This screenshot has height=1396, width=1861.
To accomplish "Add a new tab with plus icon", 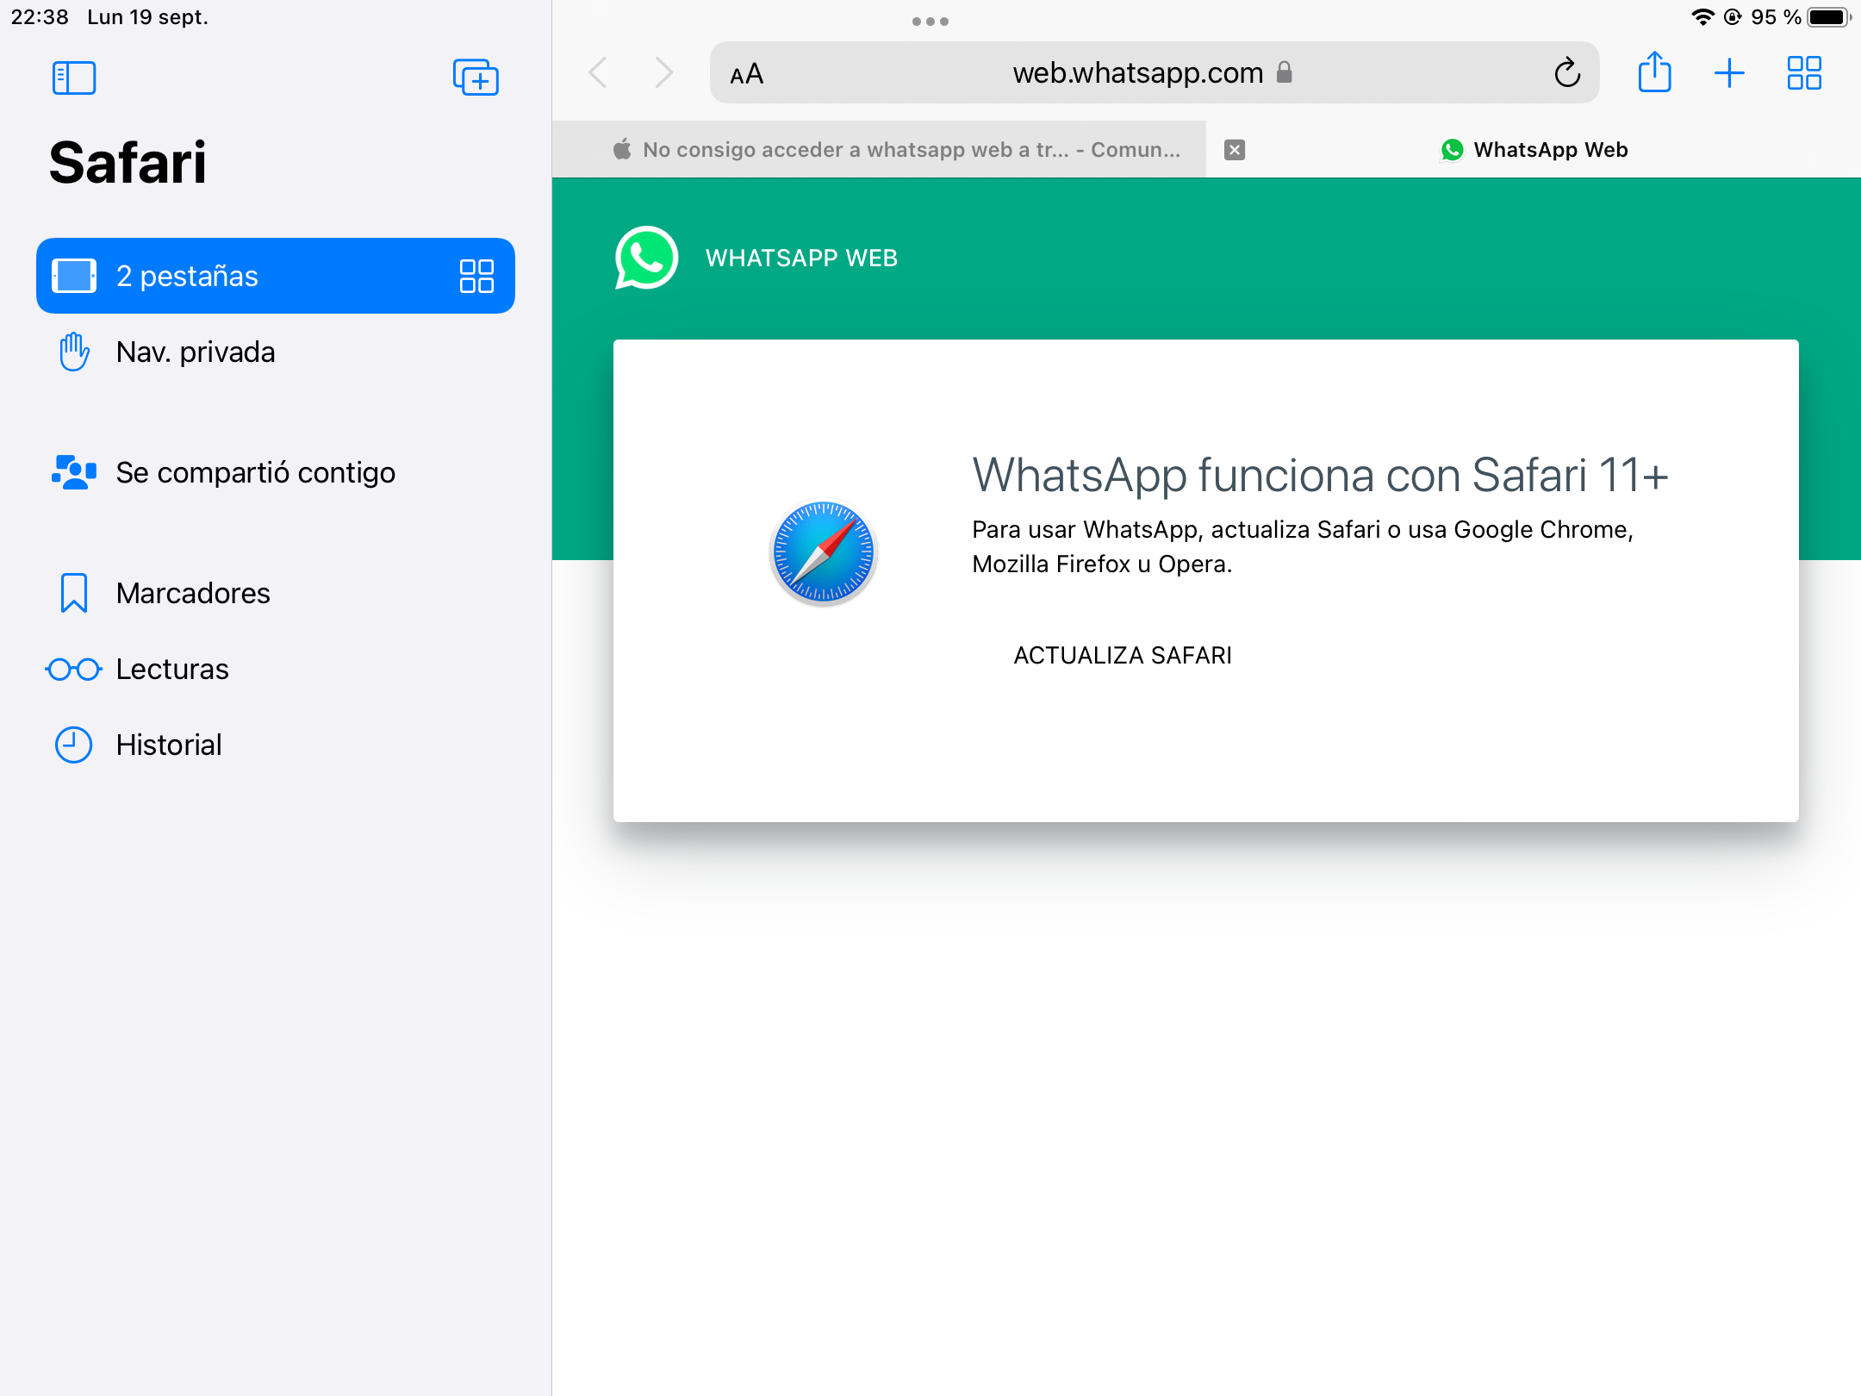I will (x=1728, y=73).
